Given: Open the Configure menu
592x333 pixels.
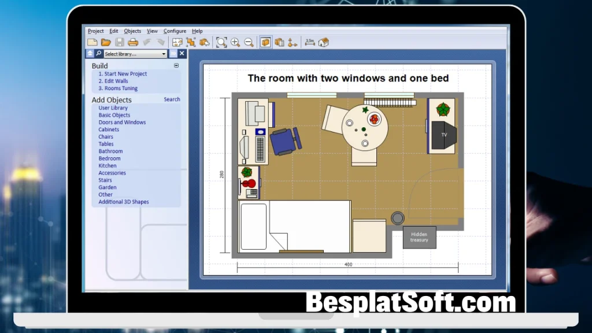Looking at the screenshot, I should pyautogui.click(x=175, y=31).
